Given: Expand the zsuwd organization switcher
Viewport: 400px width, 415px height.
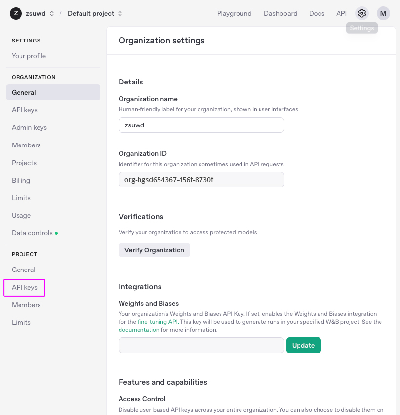Looking at the screenshot, I should coord(40,13).
